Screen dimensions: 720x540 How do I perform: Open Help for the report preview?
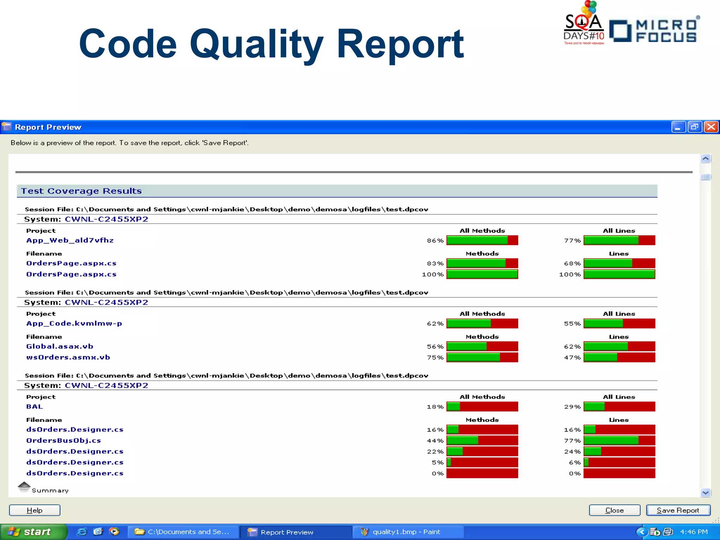[34, 510]
